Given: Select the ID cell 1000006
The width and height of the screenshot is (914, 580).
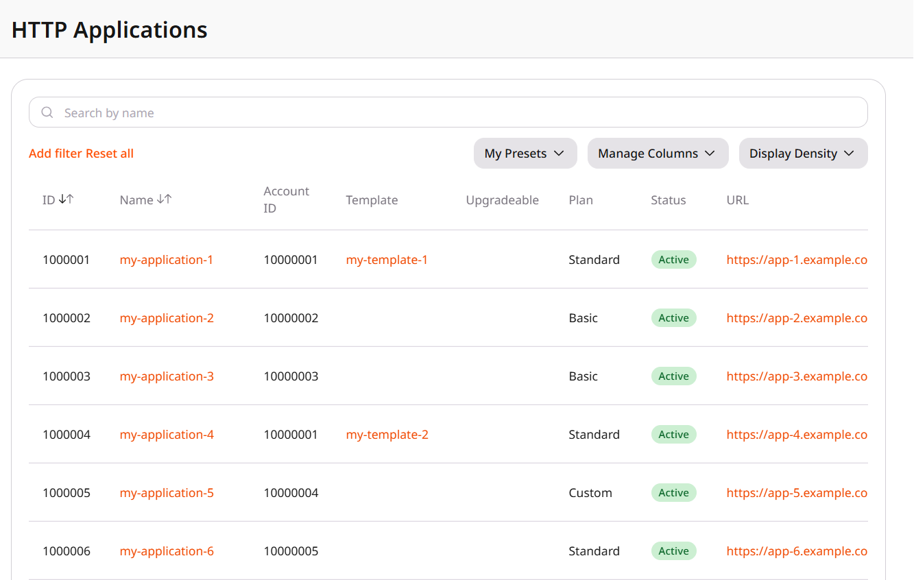Looking at the screenshot, I should (x=67, y=551).
